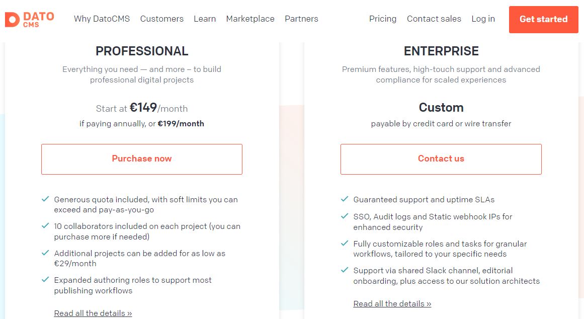Screen dimensions: 584x319
Task: Click checkmark beside Fully customizable roles
Action: (345, 244)
